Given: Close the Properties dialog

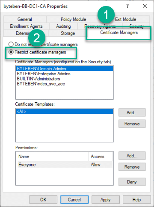Looking at the screenshot, I should (145, 6).
